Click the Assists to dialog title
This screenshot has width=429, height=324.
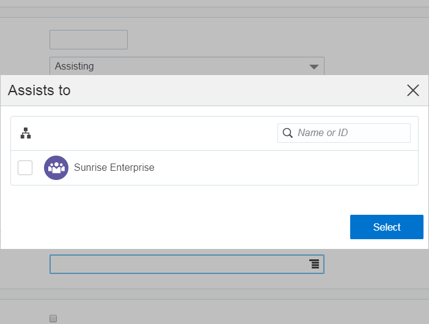click(x=39, y=91)
